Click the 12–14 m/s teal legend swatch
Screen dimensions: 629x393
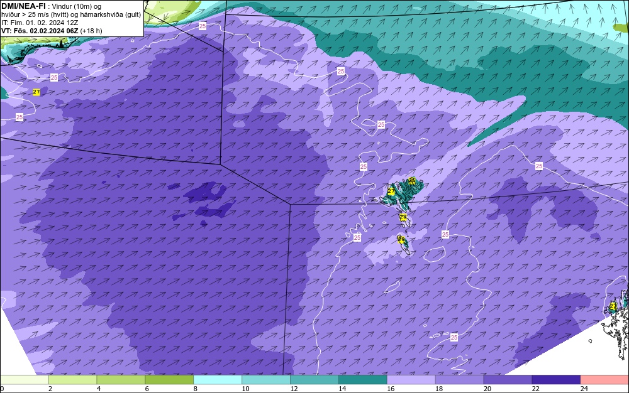pos(314,380)
